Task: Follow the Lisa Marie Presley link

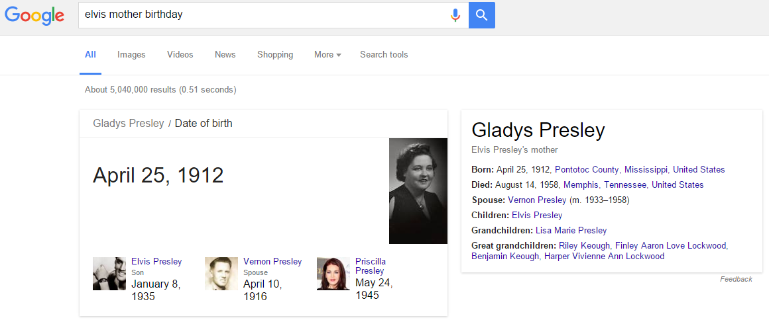Action: pos(571,231)
